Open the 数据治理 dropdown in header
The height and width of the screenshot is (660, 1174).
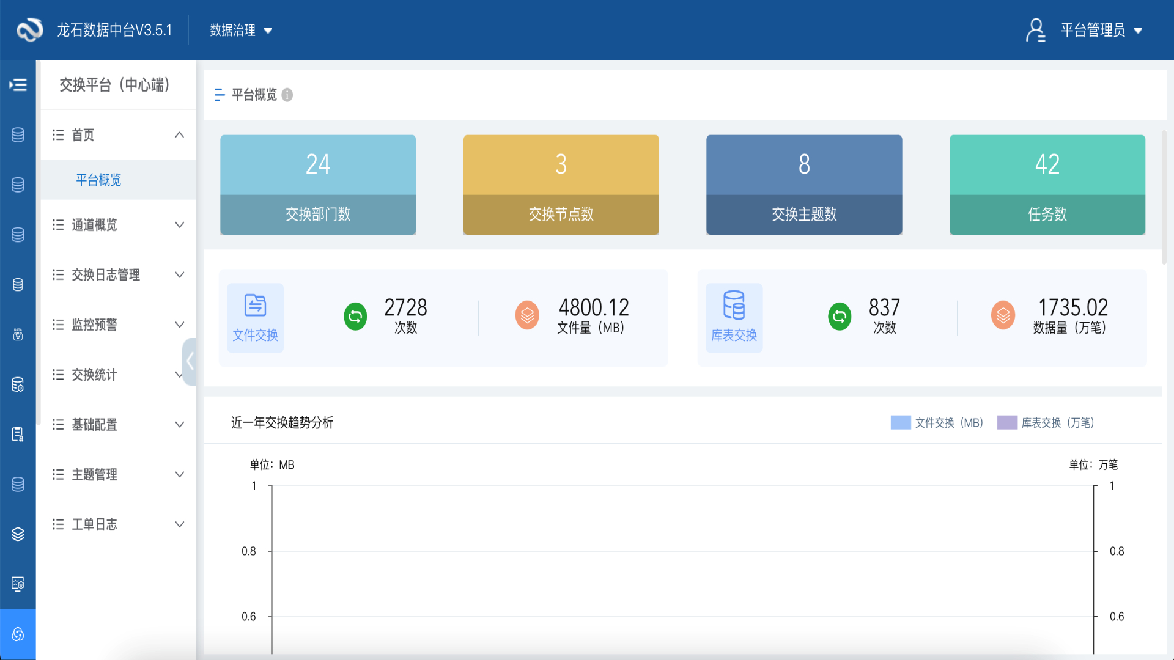(241, 30)
